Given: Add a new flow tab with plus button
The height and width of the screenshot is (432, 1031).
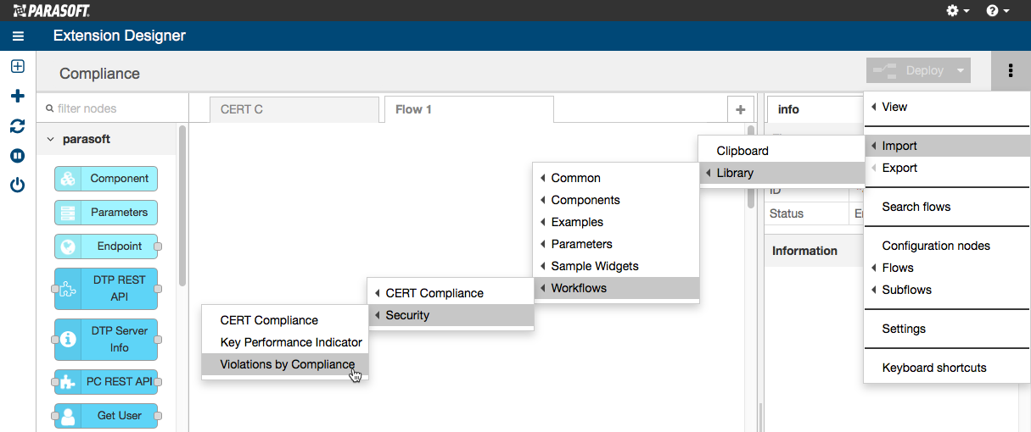Looking at the screenshot, I should coord(741,109).
